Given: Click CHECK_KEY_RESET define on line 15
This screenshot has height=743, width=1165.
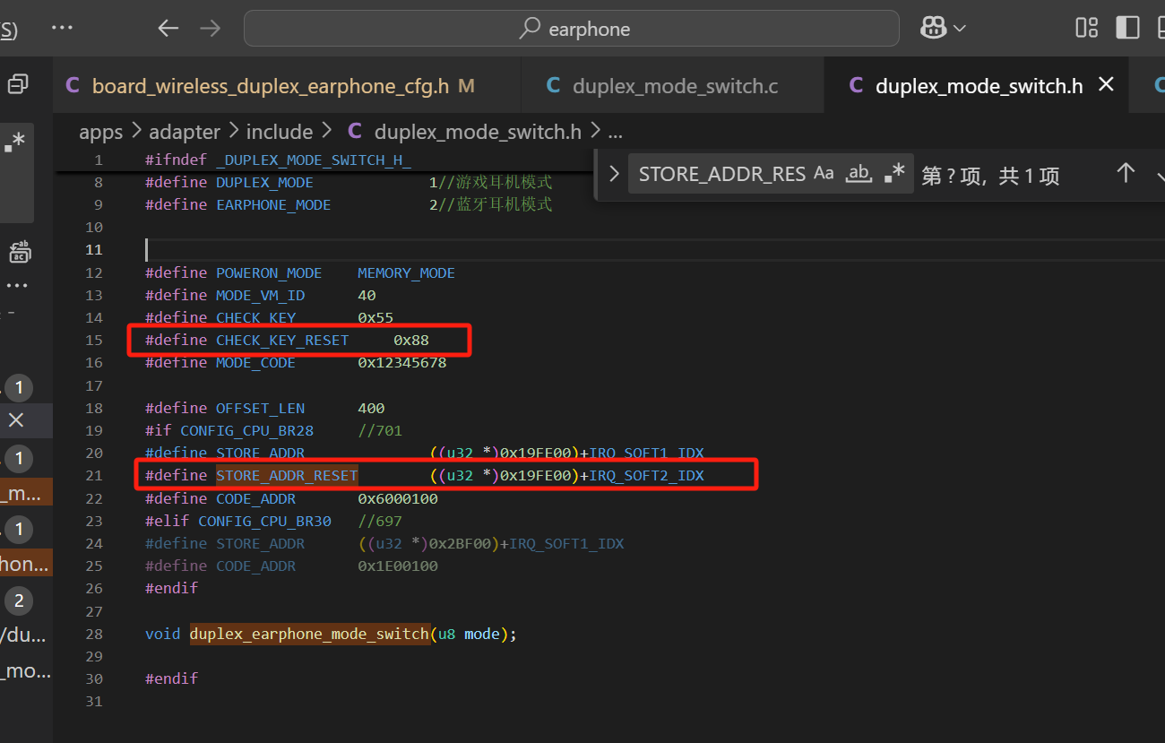Looking at the screenshot, I should click(282, 341).
